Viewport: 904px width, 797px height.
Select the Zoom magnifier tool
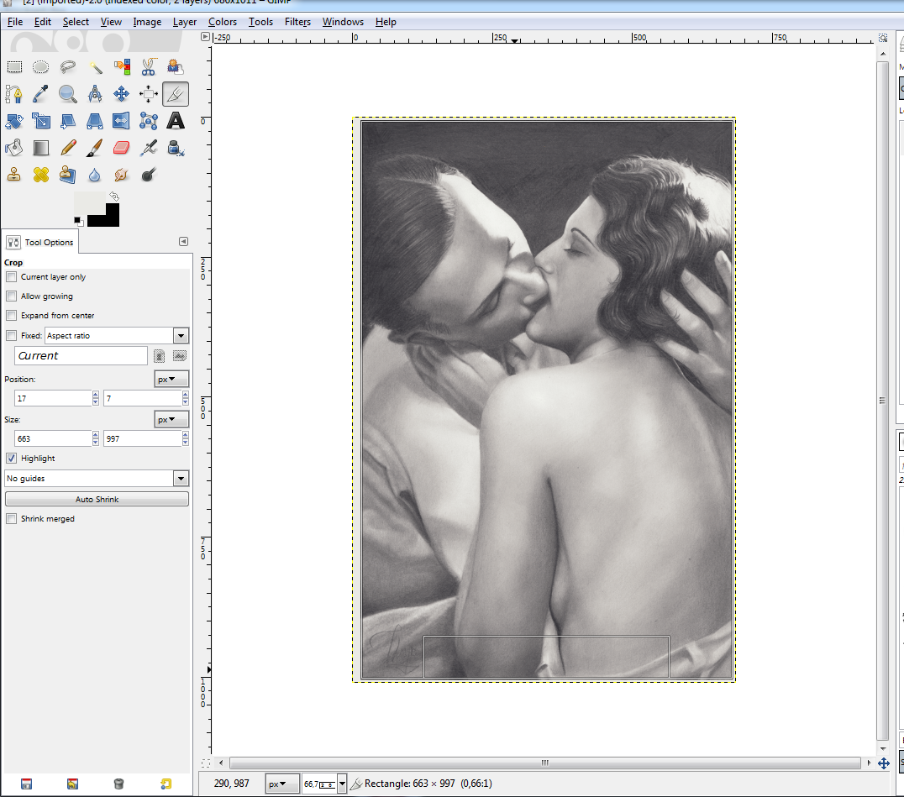(68, 94)
